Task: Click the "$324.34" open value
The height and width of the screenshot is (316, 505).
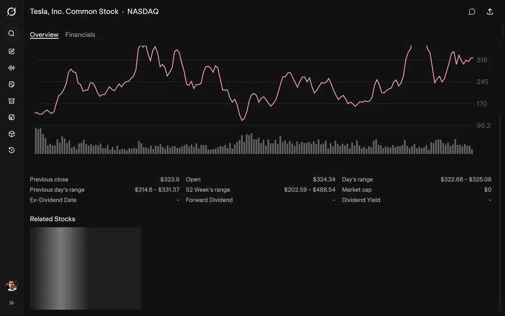Action: tap(324, 179)
